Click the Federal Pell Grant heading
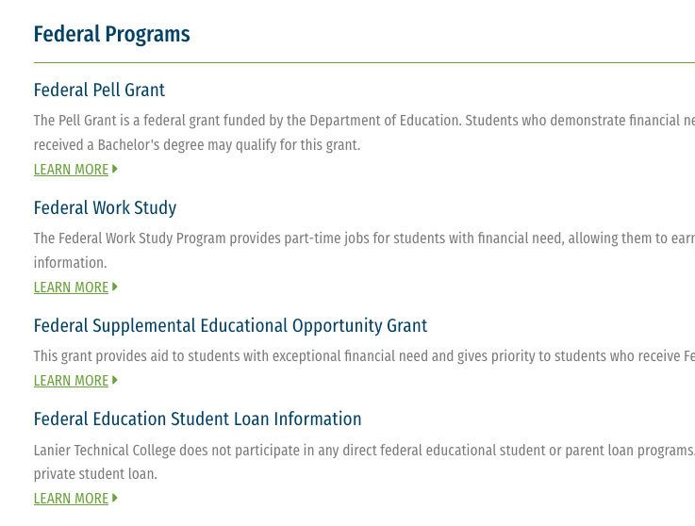 pos(99,90)
